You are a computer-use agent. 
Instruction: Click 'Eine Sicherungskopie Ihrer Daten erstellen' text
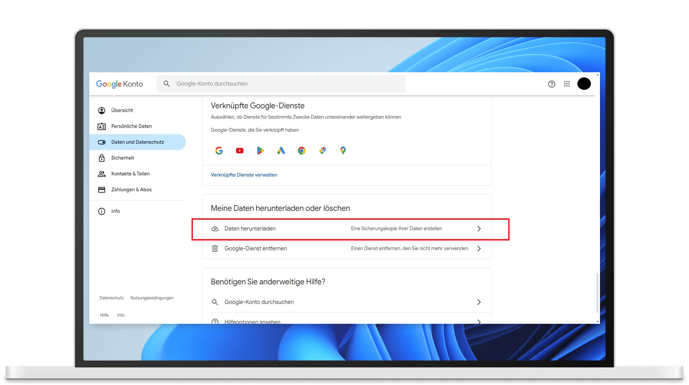(396, 229)
